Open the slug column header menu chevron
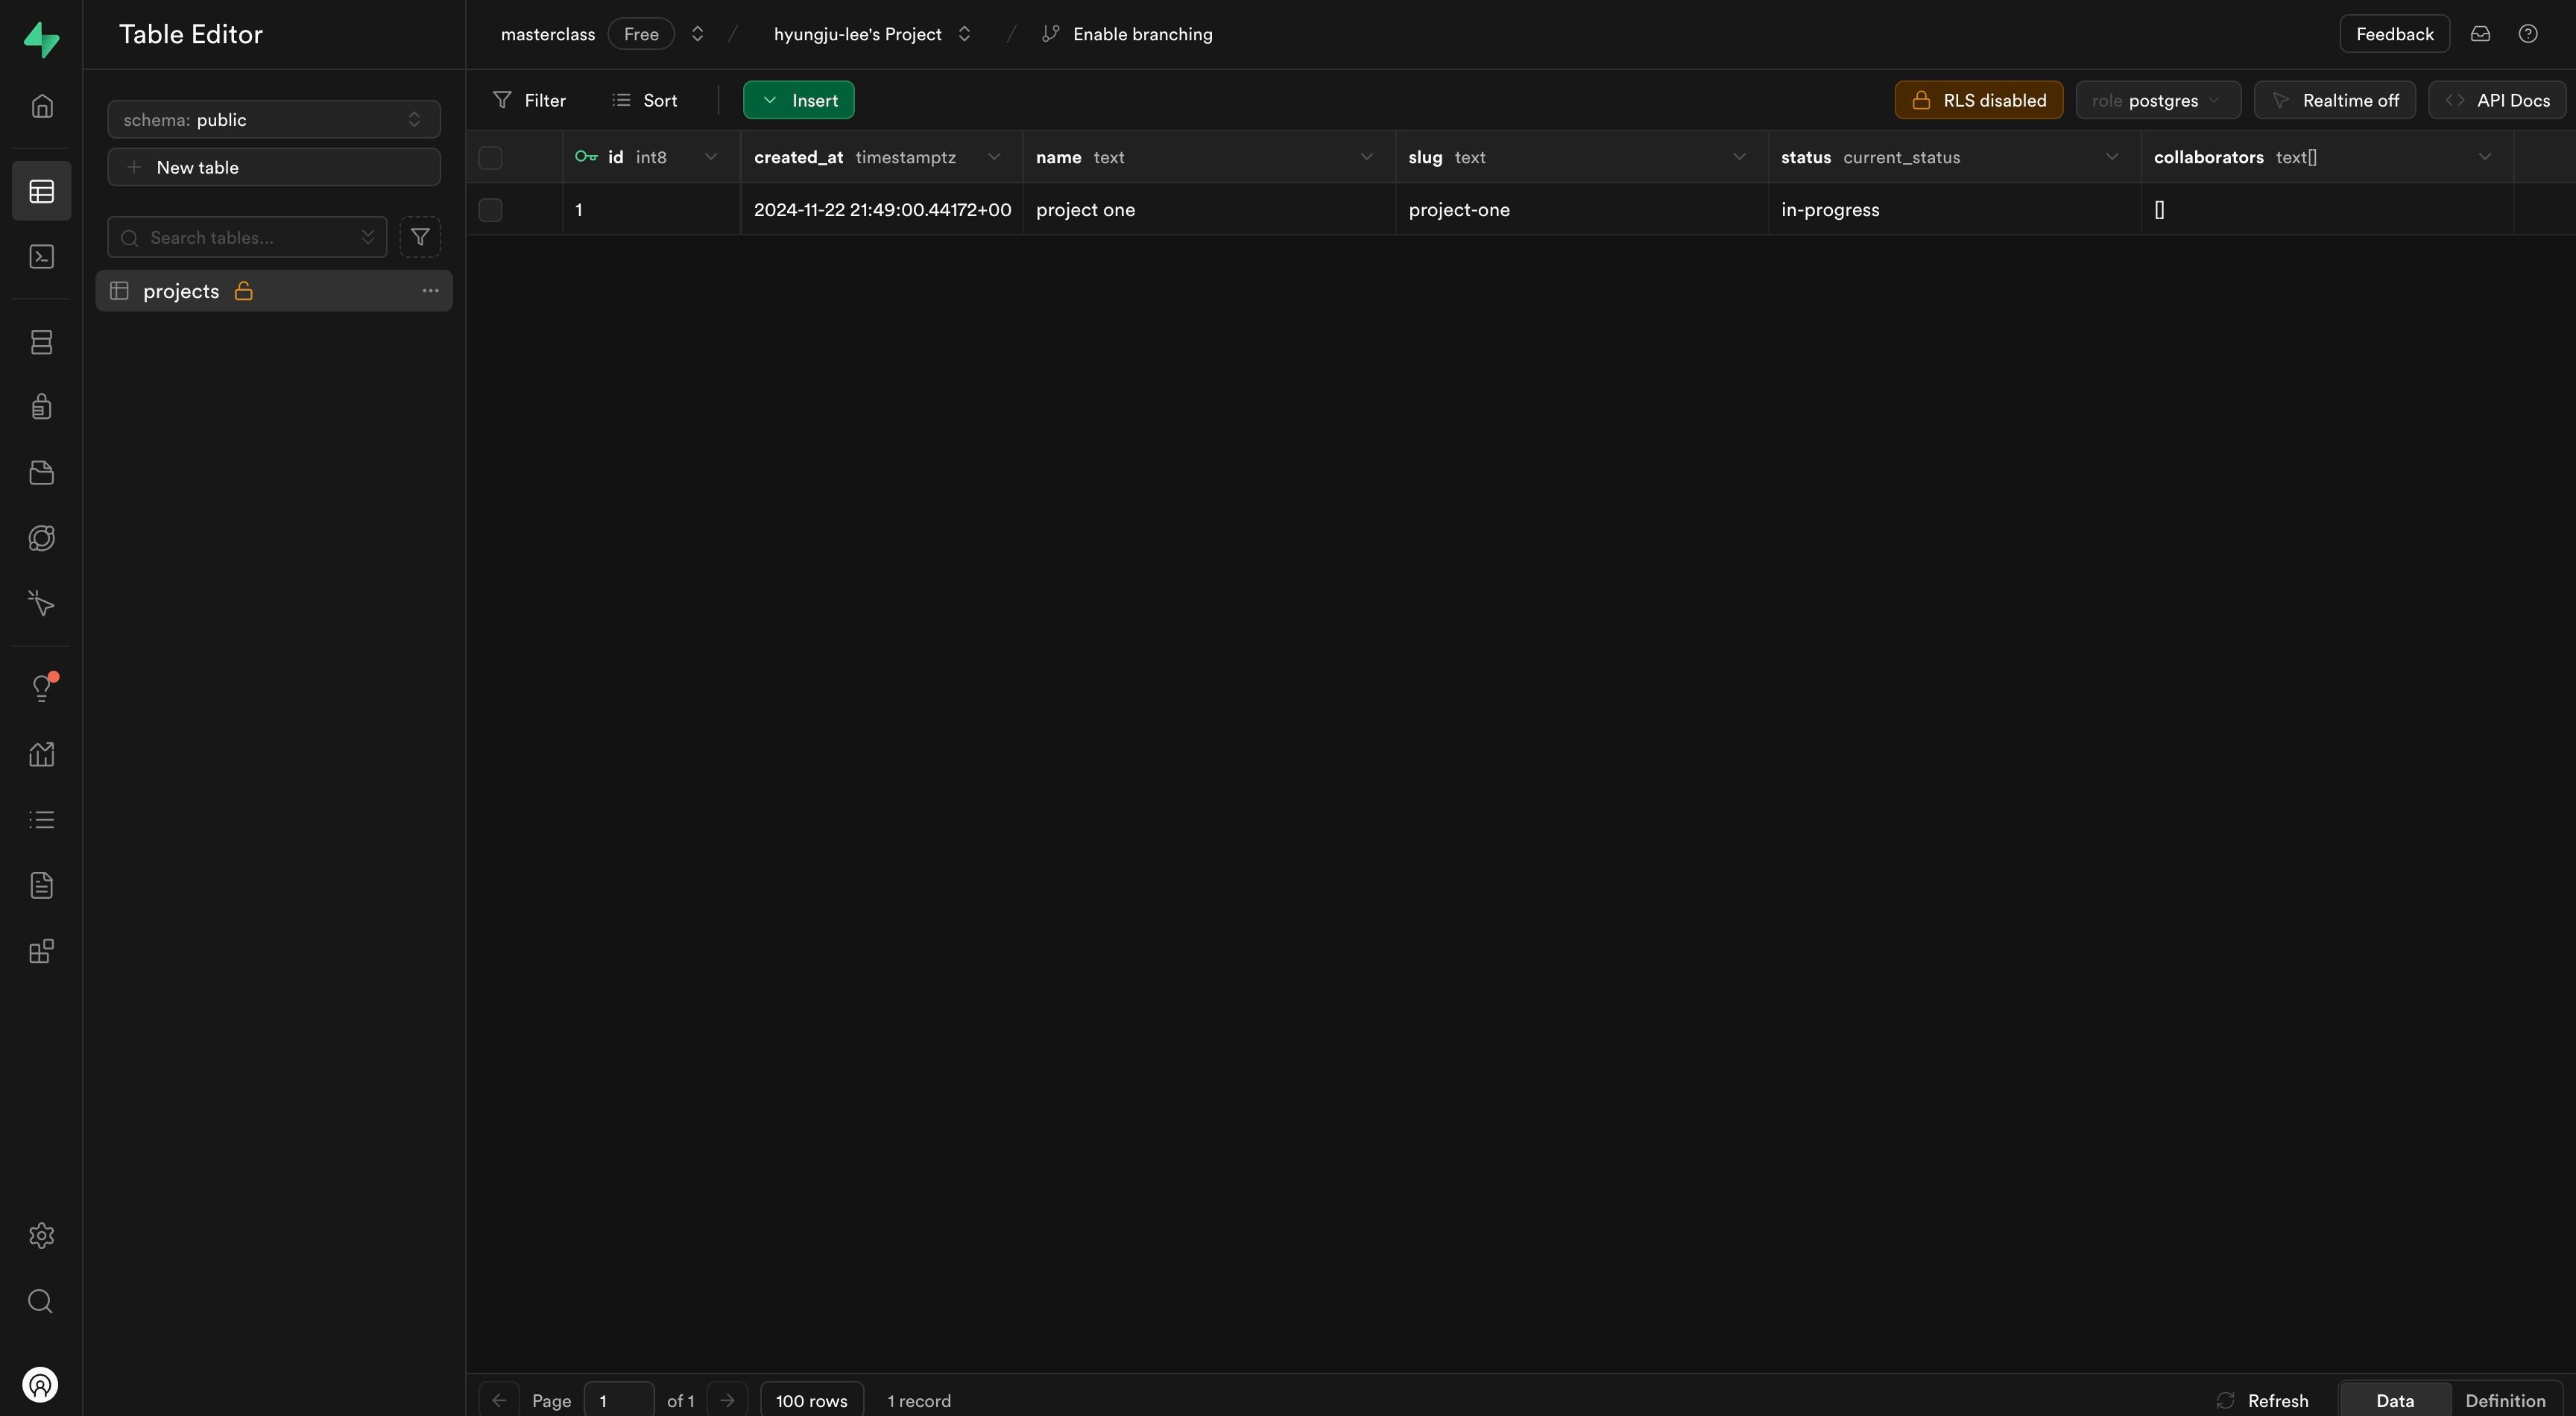The image size is (2576, 1416). point(1739,157)
